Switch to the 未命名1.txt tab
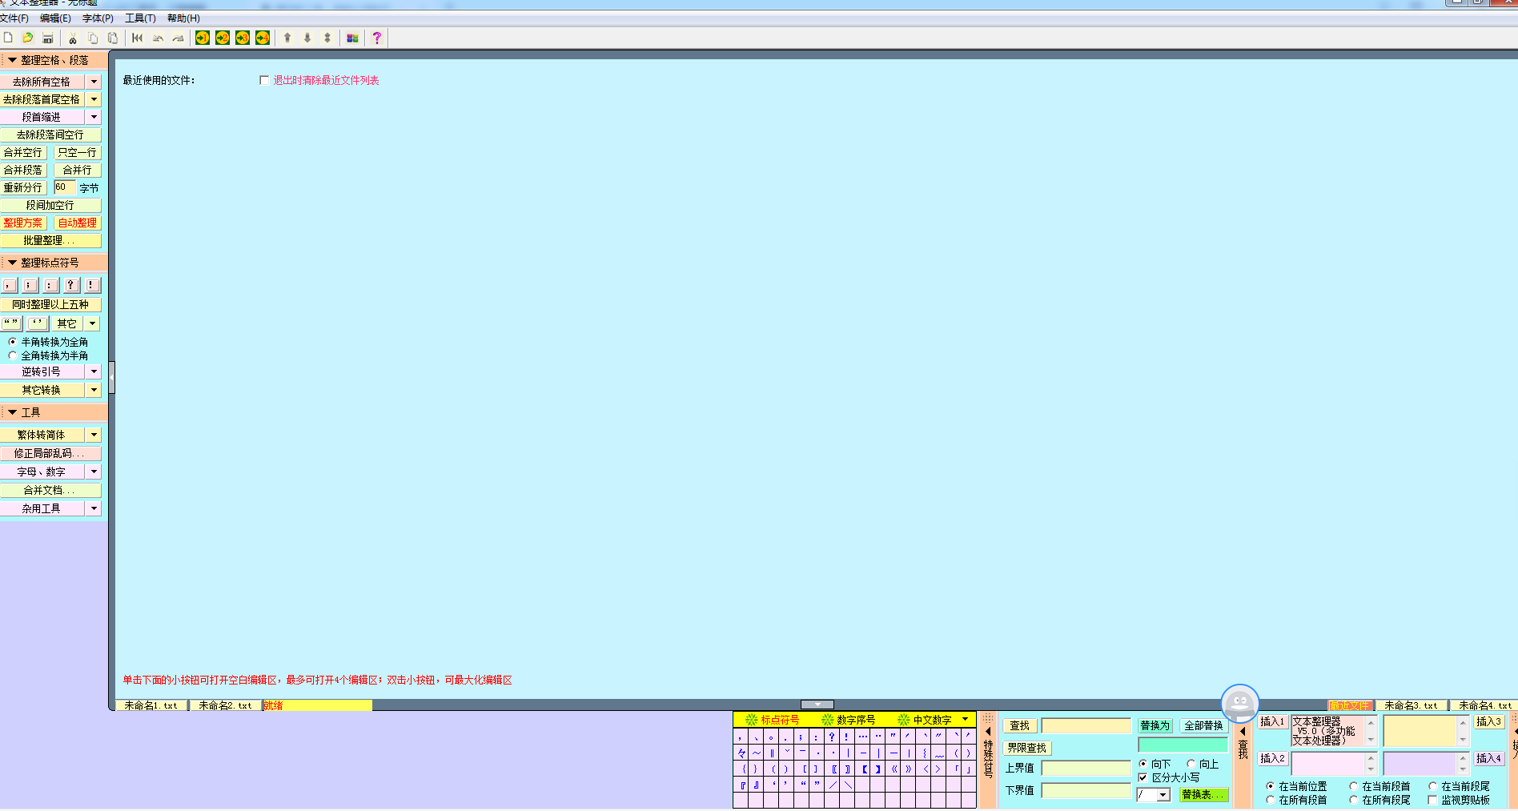The height and width of the screenshot is (811, 1518). pos(151,705)
